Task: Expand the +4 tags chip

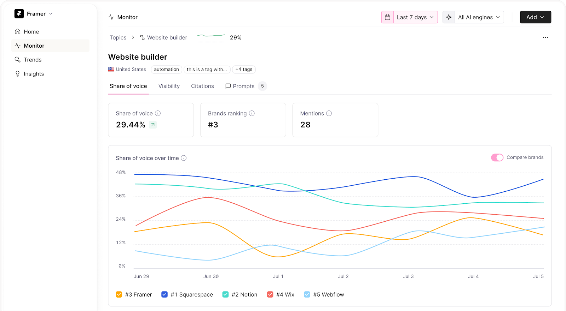Action: point(244,70)
